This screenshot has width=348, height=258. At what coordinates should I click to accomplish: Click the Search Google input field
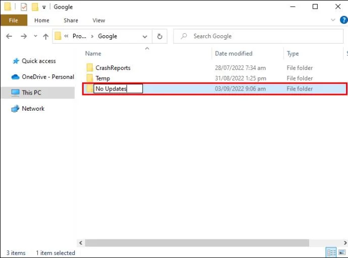(258, 36)
